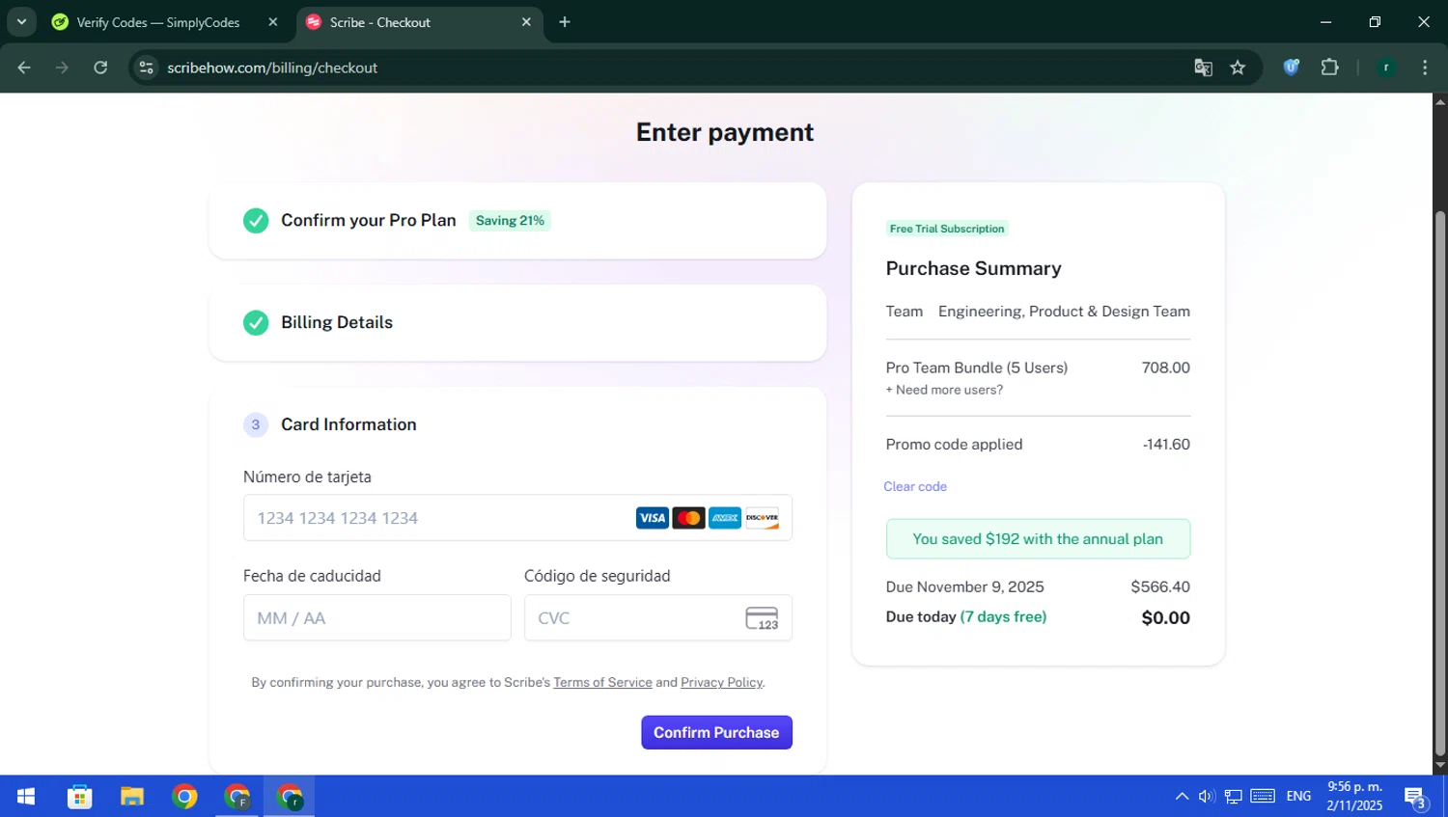Click the -141.60 promo discount value
The height and width of the screenshot is (817, 1448).
pos(1166,445)
